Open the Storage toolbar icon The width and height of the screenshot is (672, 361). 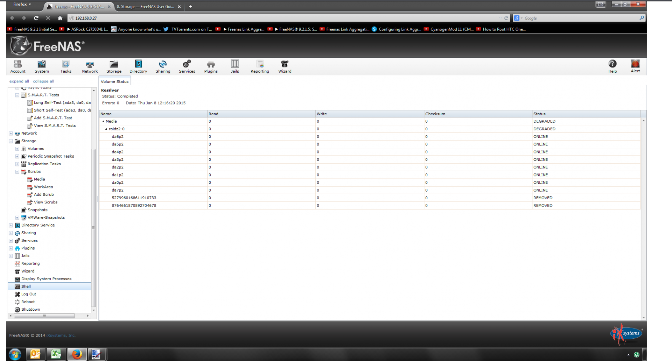[114, 66]
